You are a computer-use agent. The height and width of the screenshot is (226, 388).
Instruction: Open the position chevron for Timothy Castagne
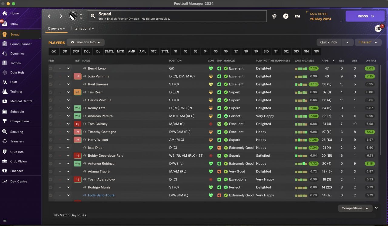point(68,132)
